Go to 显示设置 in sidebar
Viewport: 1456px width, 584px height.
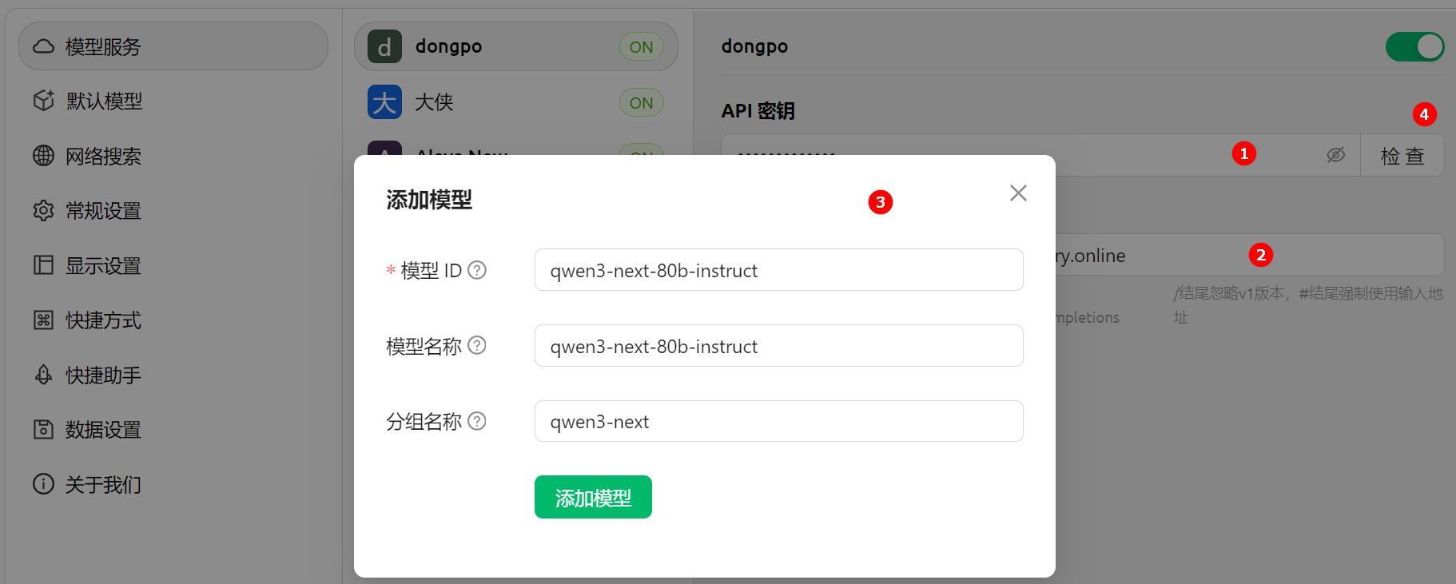[x=103, y=265]
